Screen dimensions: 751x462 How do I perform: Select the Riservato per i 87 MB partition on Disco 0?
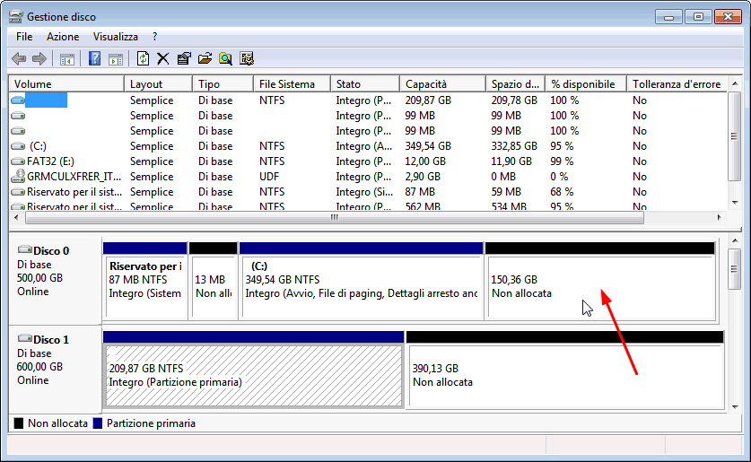coord(145,281)
